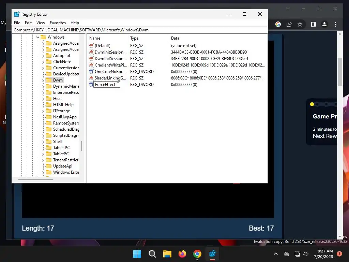The height and width of the screenshot is (262, 349).
Task: Click the OneCoreNoBoo... DWORD icon
Action: [91, 71]
